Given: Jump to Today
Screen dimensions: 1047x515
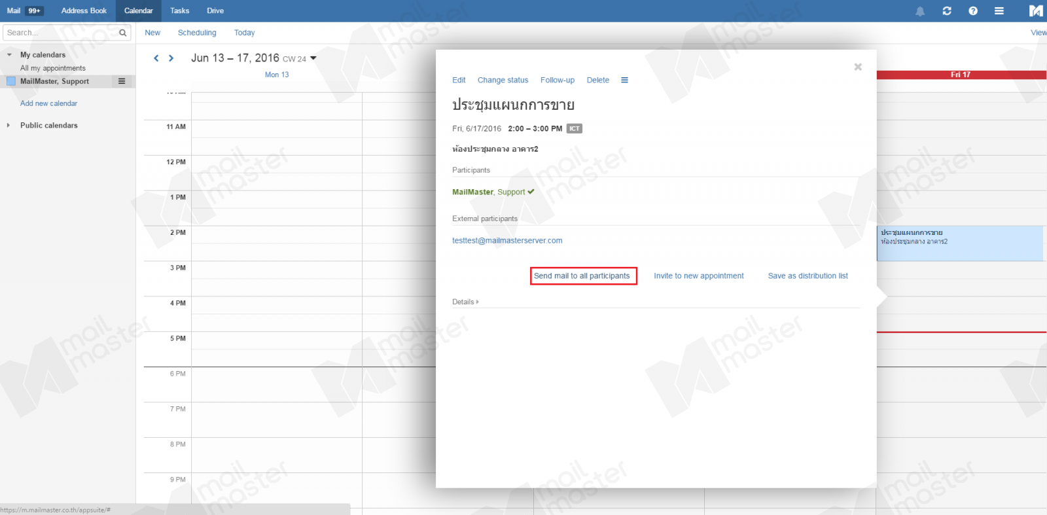Looking at the screenshot, I should tap(245, 33).
